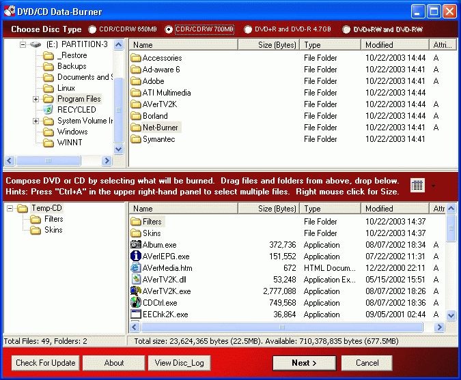The width and height of the screenshot is (461, 380).
Task: Cancel the disc compilation
Action: [367, 363]
